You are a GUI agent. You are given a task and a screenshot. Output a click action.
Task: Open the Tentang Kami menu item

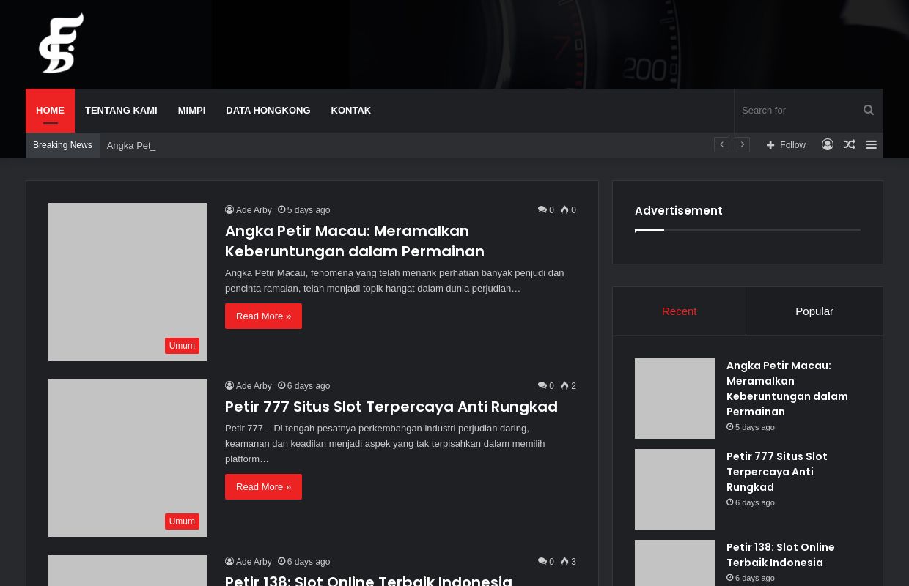tap(121, 111)
